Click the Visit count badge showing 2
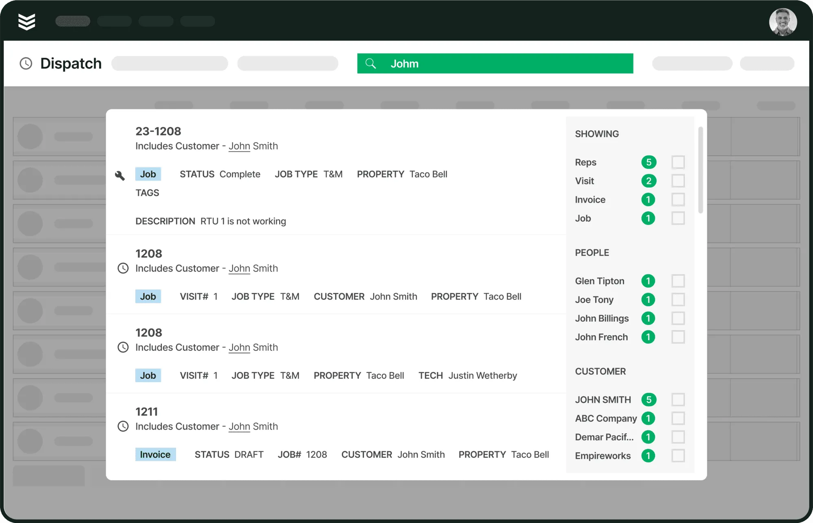This screenshot has width=813, height=523. (649, 181)
